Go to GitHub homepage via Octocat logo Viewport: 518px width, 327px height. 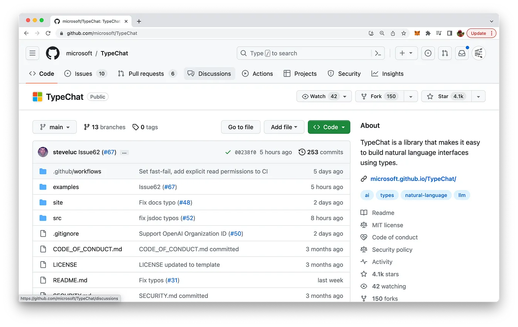tap(53, 53)
